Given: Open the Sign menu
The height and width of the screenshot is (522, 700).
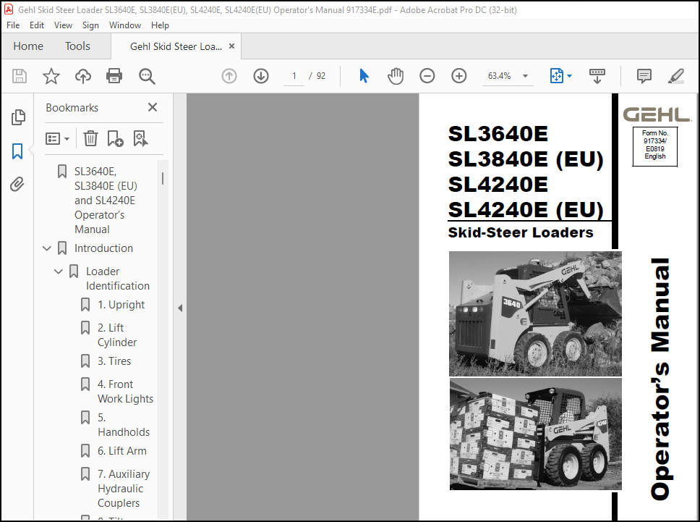Looking at the screenshot, I should pos(90,25).
